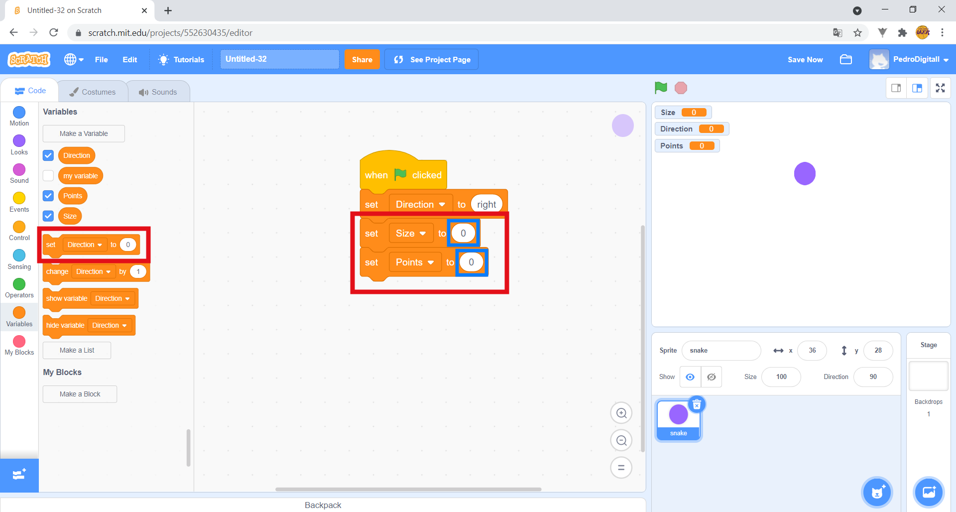The height and width of the screenshot is (512, 956).
Task: Select the Variables block category
Action: click(x=19, y=317)
